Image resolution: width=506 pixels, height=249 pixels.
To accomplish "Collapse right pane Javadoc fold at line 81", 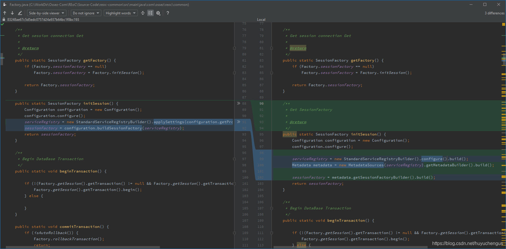I will click(272, 48).
